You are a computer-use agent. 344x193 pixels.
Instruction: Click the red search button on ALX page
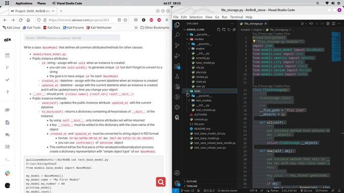pos(161,182)
